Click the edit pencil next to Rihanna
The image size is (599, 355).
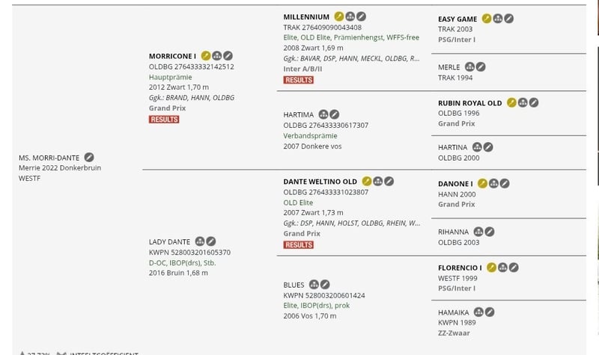tap(489, 232)
